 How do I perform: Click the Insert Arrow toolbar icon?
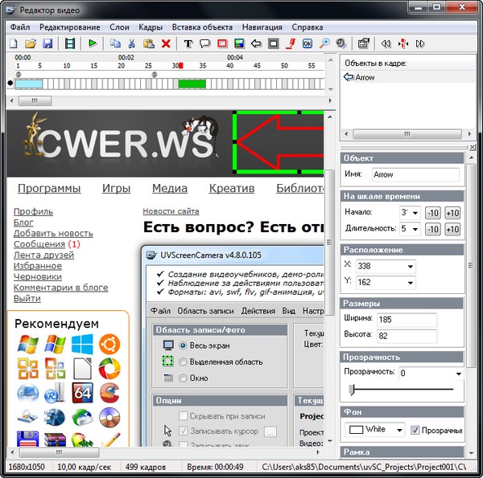[x=257, y=43]
